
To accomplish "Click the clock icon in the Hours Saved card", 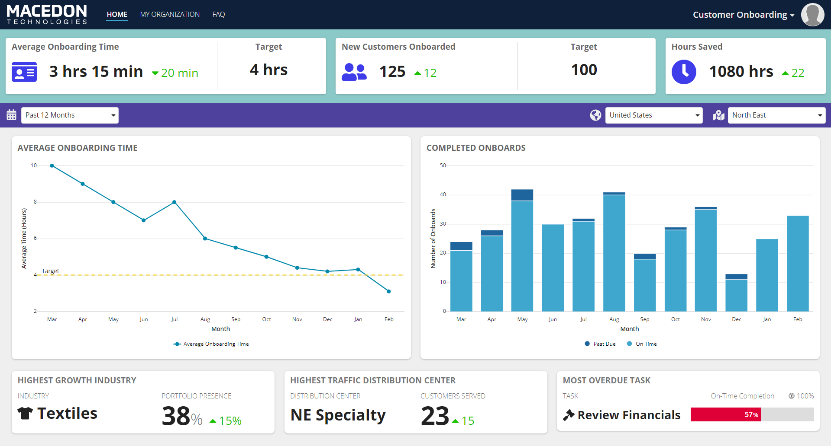I will 684,72.
